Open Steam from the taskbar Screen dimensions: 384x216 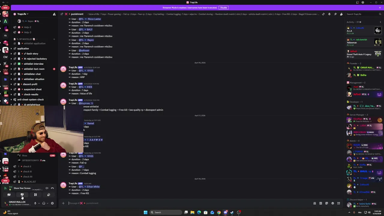[x=232, y=212]
